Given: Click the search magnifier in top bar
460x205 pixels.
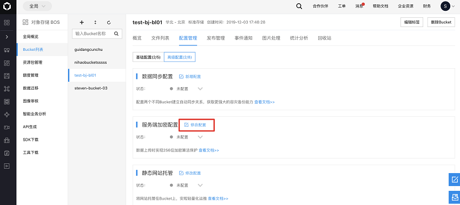Looking at the screenshot, I should (299, 6).
